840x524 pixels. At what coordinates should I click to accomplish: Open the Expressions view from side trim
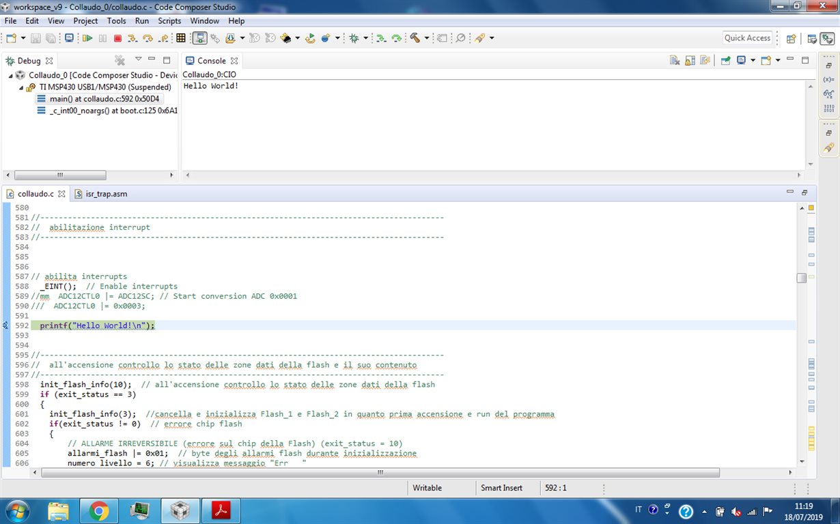pos(828,93)
